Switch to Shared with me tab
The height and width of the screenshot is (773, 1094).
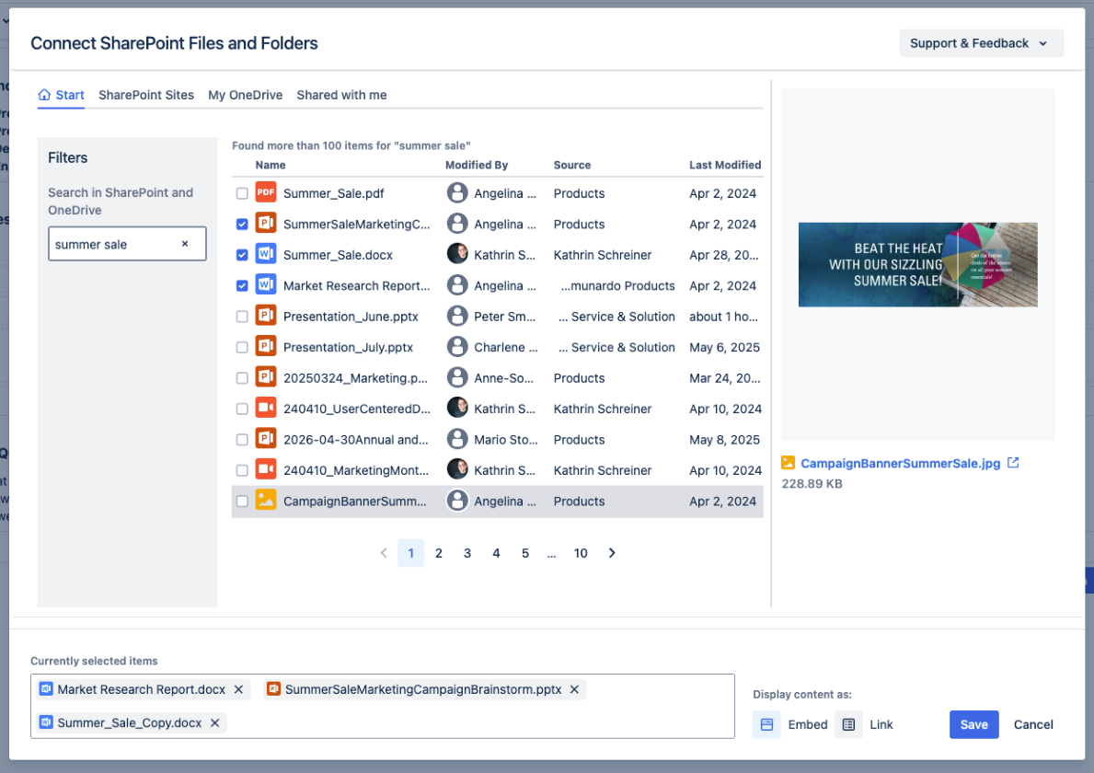(341, 95)
